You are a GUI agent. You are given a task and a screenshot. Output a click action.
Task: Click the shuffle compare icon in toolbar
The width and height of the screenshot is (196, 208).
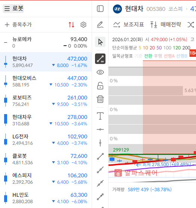tap(191, 25)
